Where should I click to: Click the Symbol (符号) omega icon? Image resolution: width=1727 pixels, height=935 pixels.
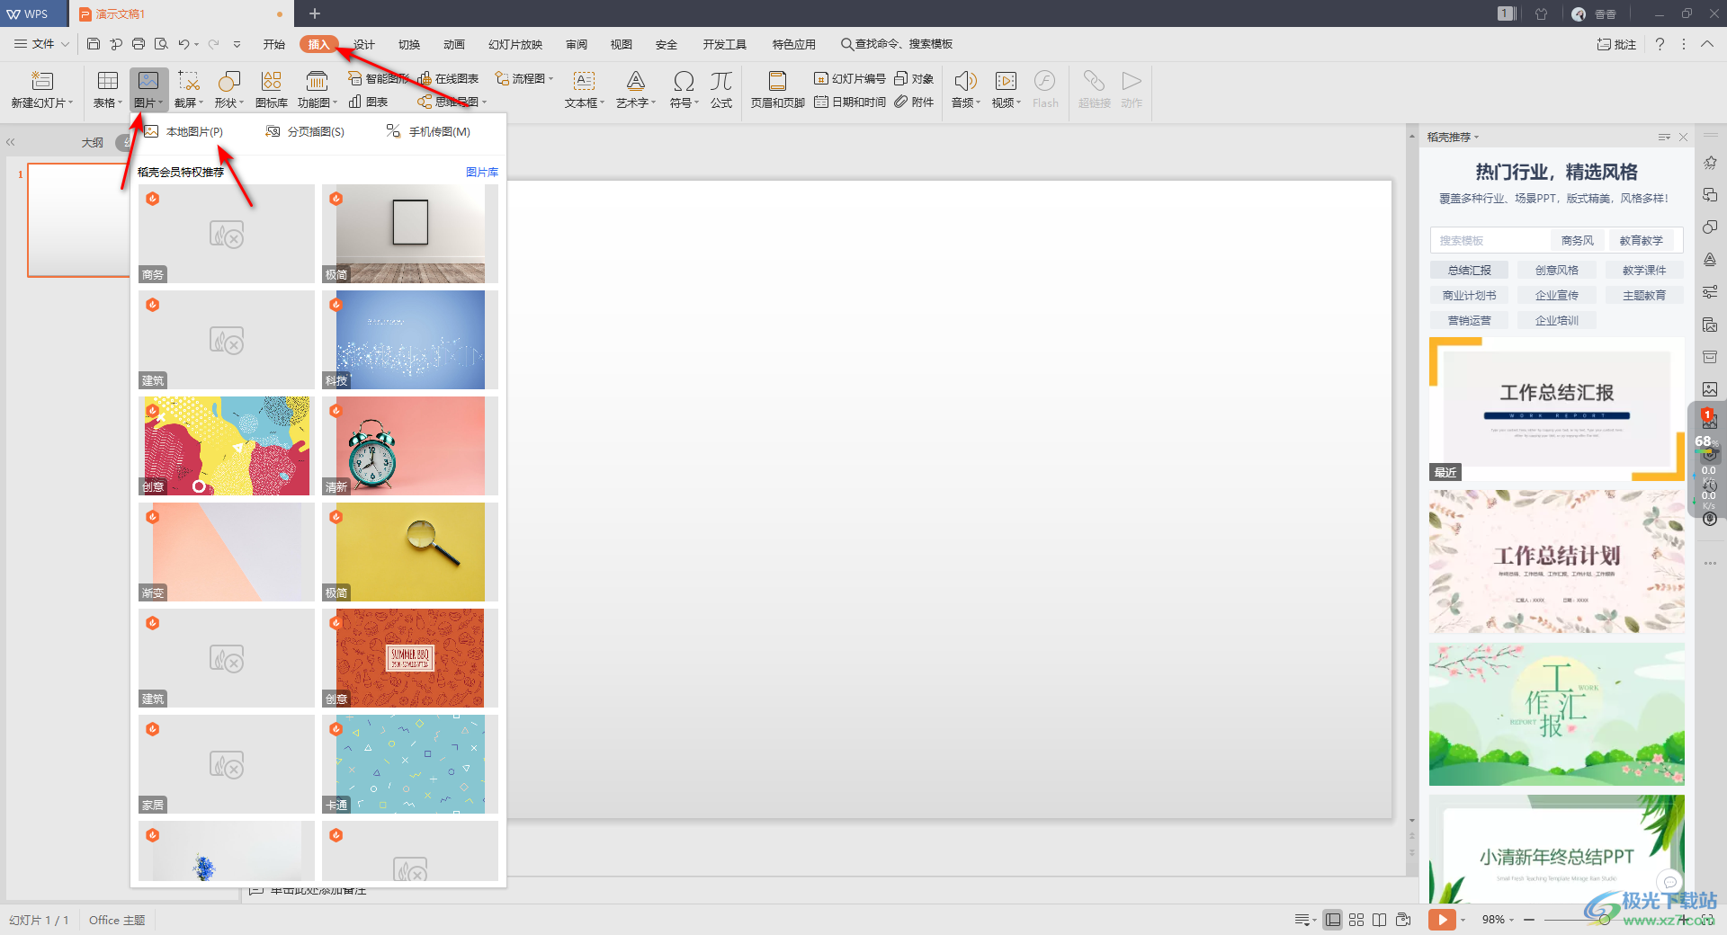click(x=684, y=81)
